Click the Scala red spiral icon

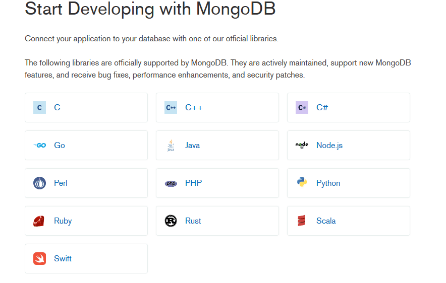pos(302,221)
